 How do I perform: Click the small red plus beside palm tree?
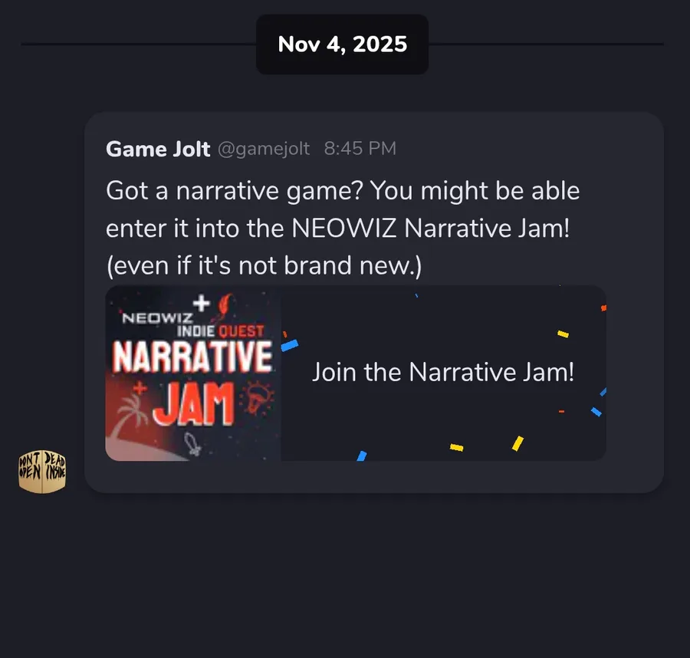point(140,388)
